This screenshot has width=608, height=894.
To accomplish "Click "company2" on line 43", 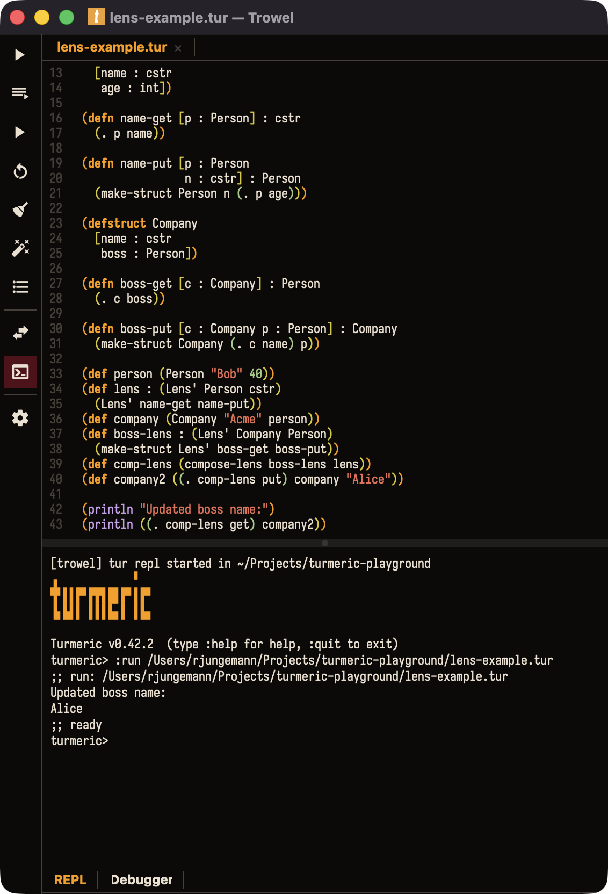I will pos(288,524).
